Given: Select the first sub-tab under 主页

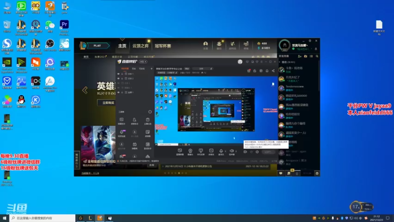Looking at the screenshot, I should [x=86, y=57].
